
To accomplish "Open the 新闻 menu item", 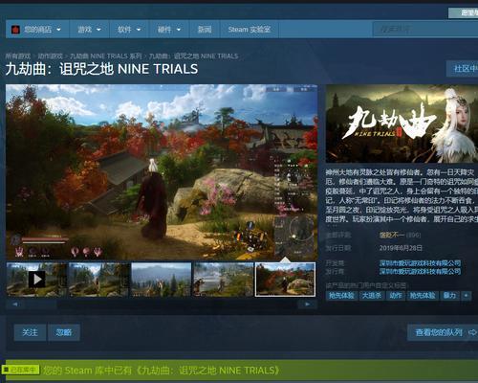I will (x=205, y=30).
